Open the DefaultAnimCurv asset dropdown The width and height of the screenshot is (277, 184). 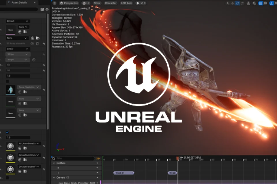[29, 155]
